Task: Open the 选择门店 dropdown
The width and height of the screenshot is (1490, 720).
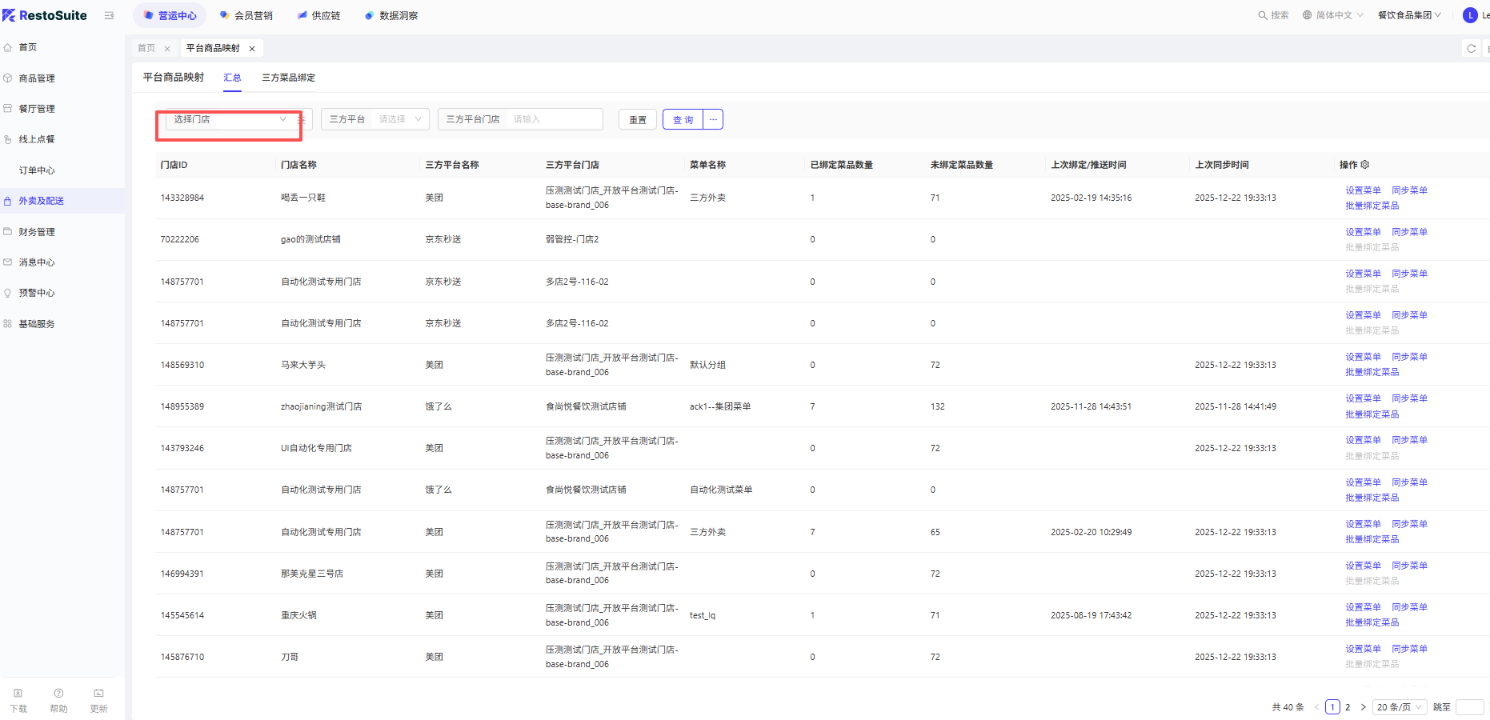Action: tap(230, 119)
